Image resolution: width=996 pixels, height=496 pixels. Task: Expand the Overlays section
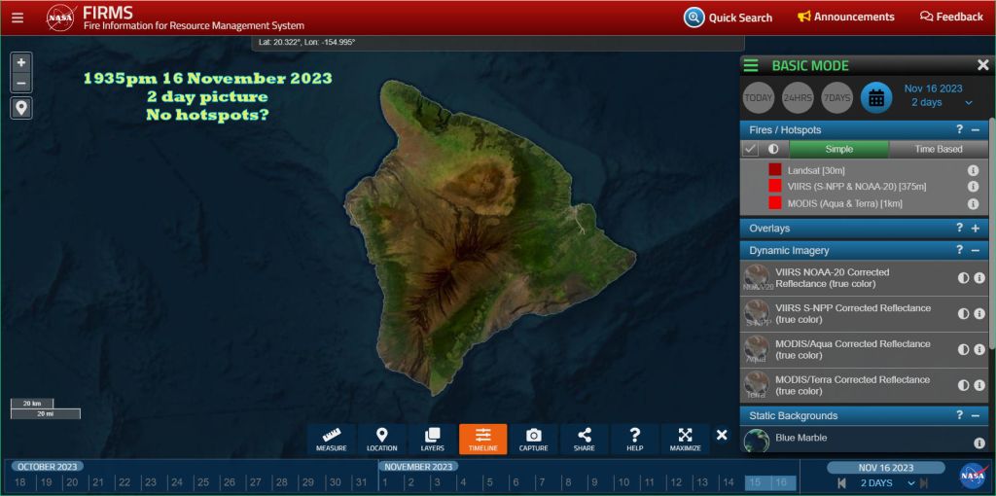(x=976, y=229)
